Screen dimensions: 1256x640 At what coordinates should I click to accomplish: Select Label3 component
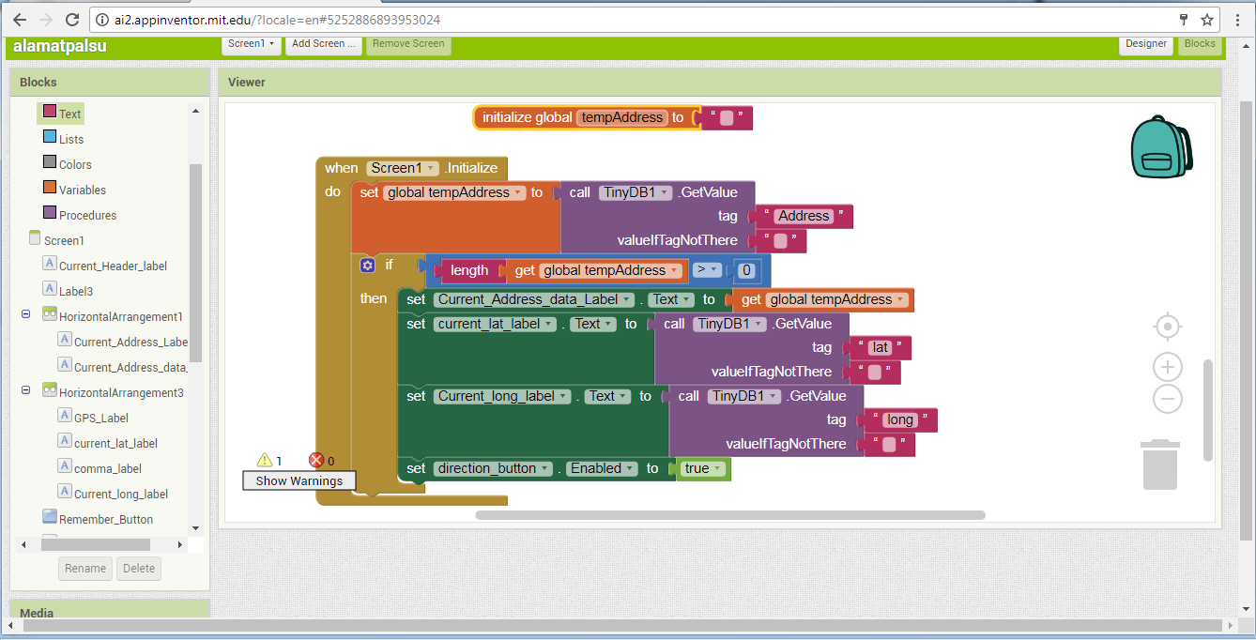(x=75, y=291)
